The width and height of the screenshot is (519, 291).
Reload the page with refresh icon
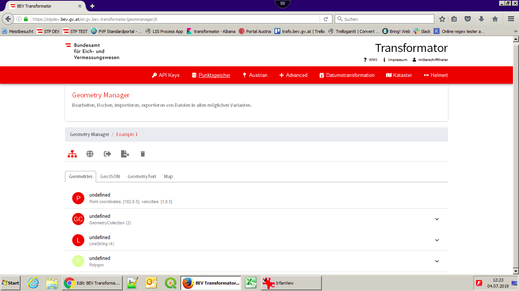[326, 19]
